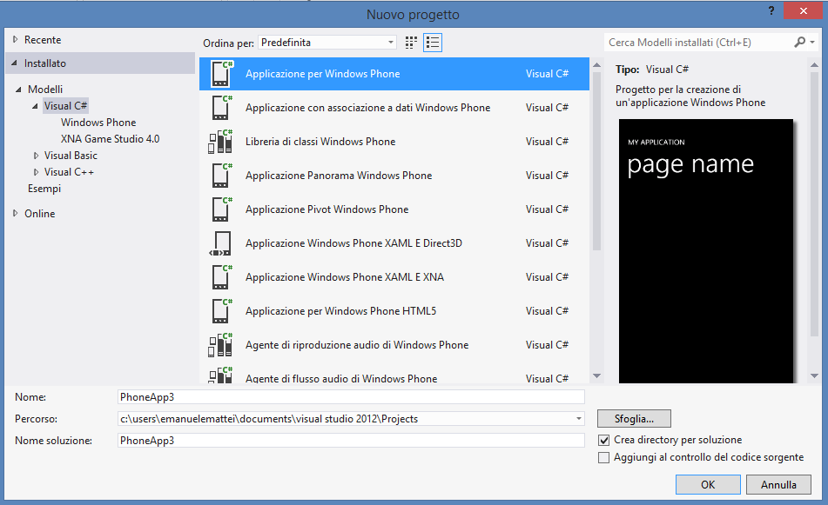Click the audio streaming agent template icon
Screen dimensions: 828x505
(x=221, y=375)
